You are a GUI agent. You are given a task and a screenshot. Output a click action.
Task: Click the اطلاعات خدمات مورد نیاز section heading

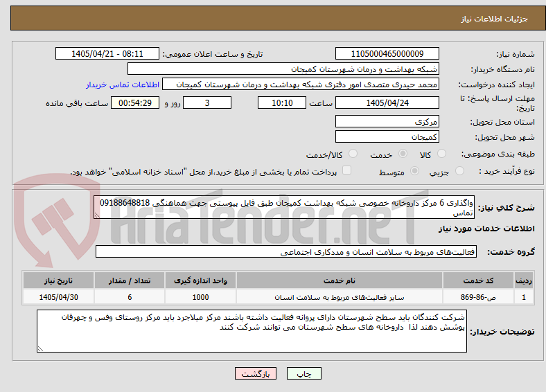[x=486, y=229]
